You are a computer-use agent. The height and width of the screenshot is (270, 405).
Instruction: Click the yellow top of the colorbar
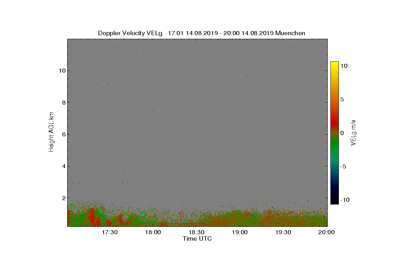[x=334, y=65]
